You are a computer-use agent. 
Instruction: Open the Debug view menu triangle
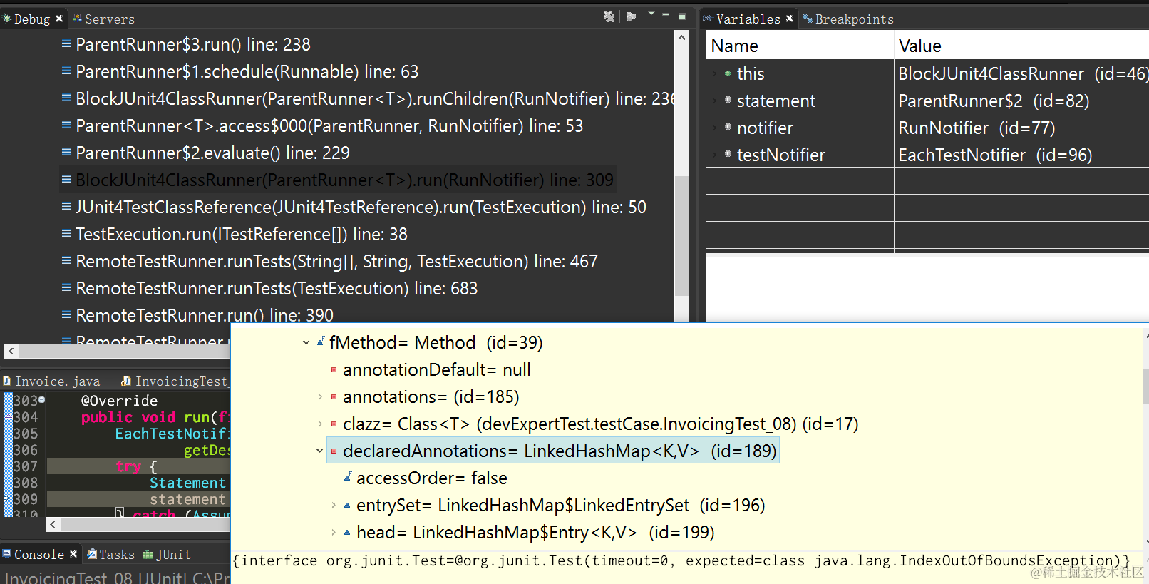651,14
